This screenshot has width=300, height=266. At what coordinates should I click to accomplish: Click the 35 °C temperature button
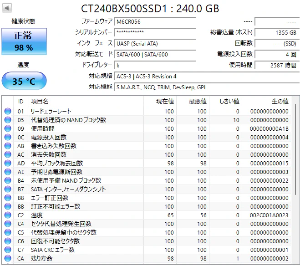(x=24, y=81)
